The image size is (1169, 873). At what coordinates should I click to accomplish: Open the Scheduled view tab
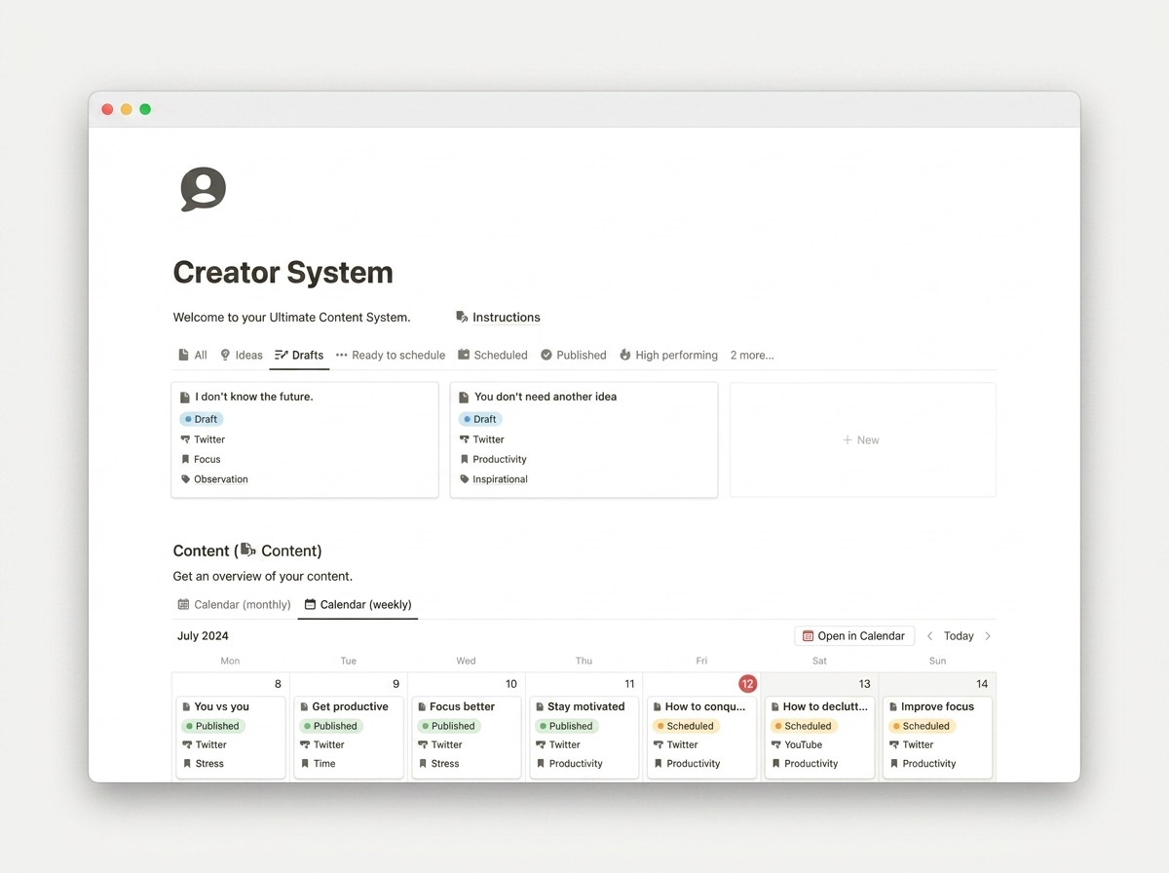(492, 355)
